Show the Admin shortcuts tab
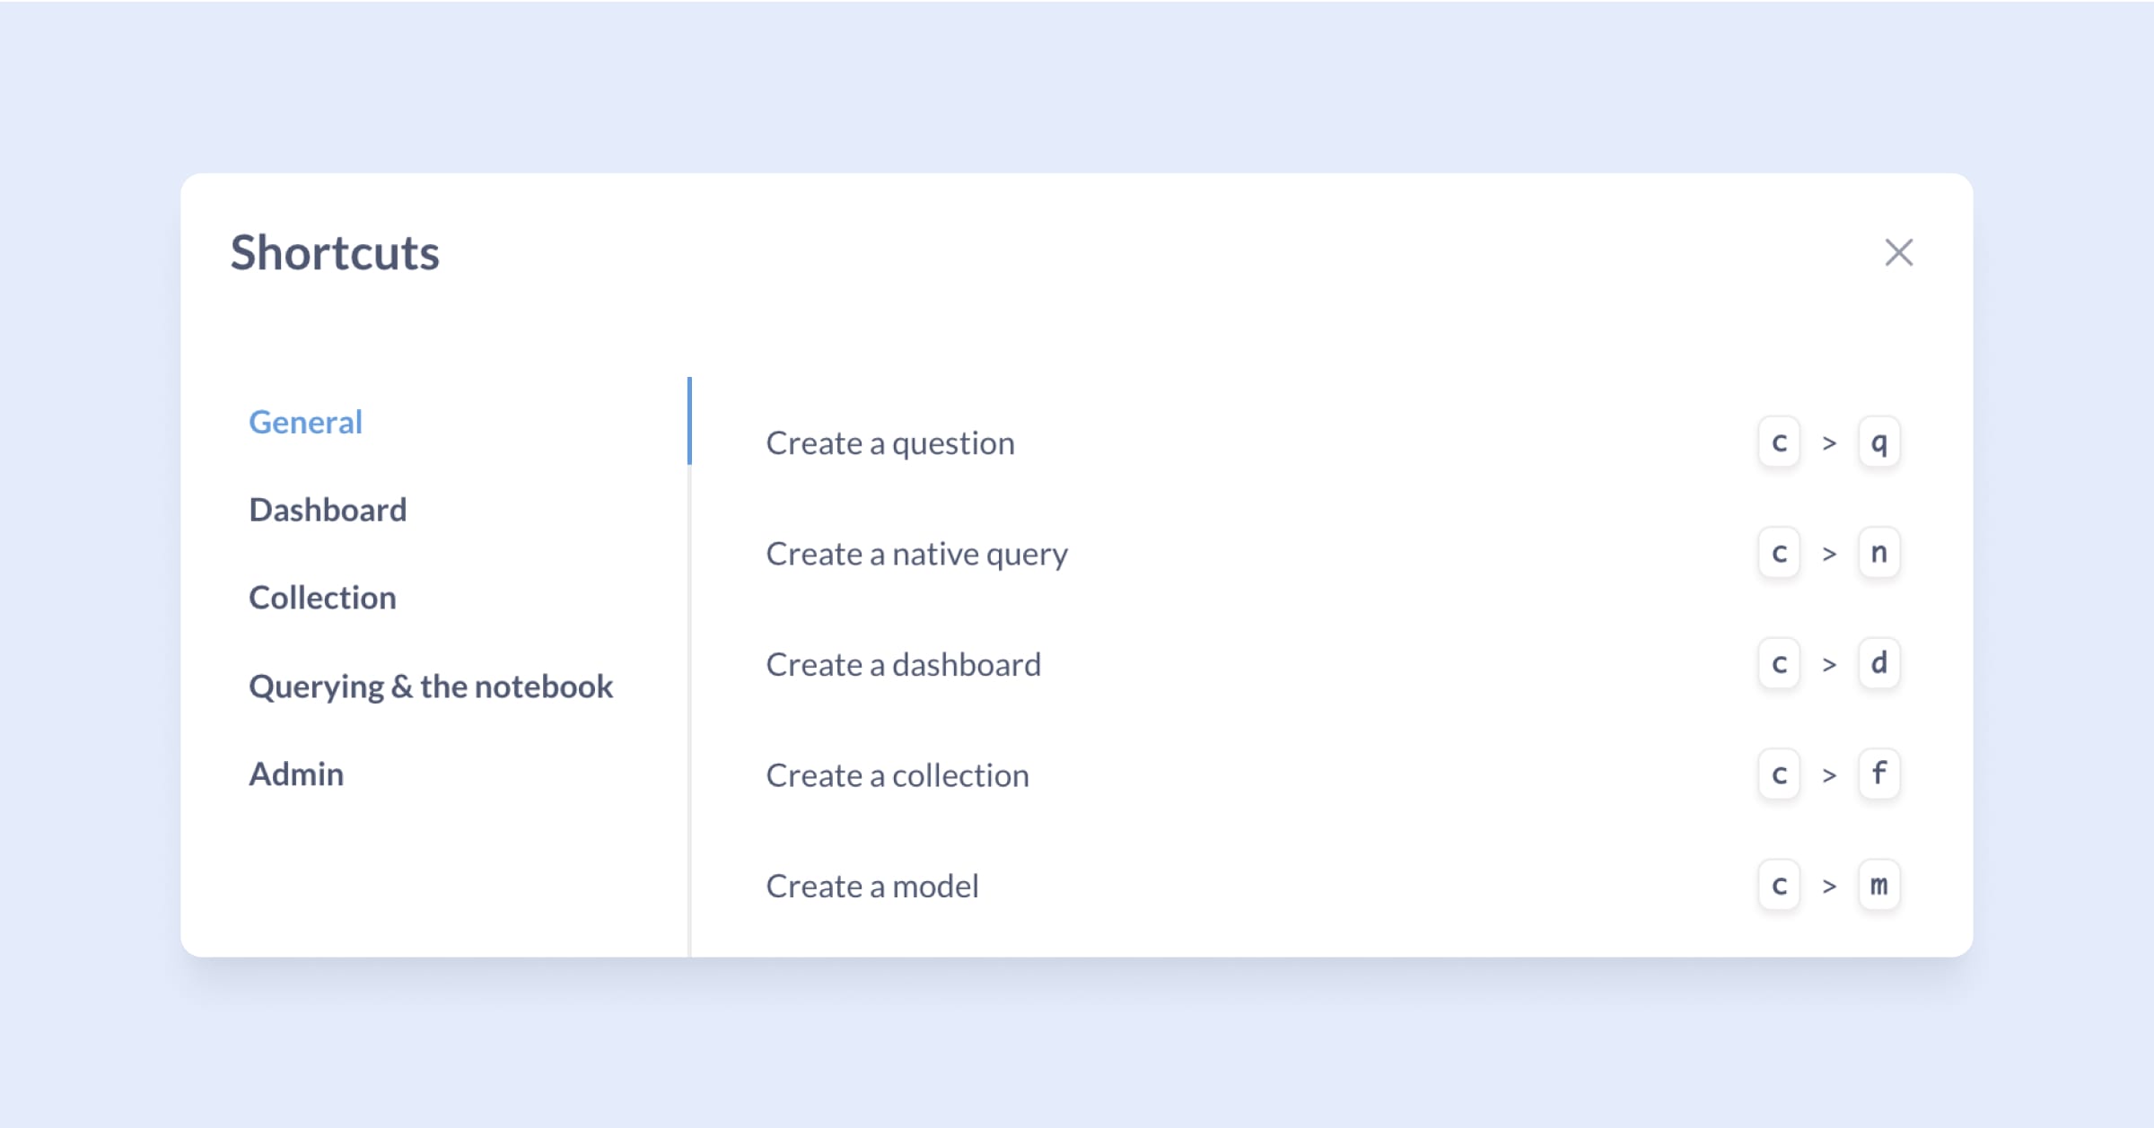 296,774
